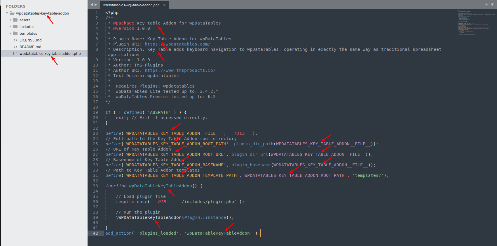Click '/includes/plugin.php' string
Viewport: 497px width, 246px height.
(x=208, y=202)
